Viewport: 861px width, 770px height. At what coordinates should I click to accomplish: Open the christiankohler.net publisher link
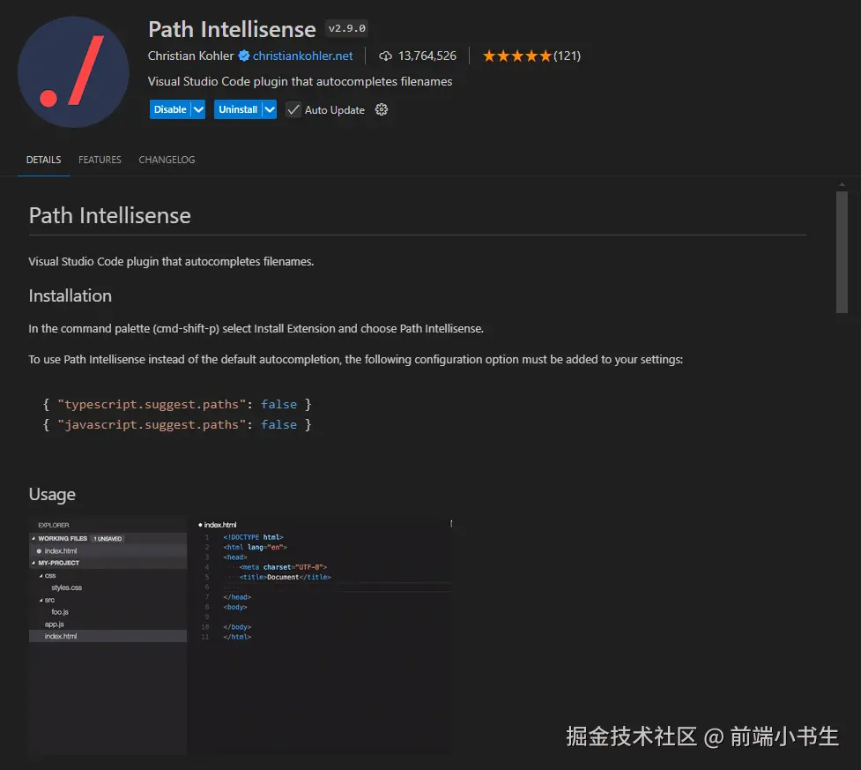[x=302, y=56]
